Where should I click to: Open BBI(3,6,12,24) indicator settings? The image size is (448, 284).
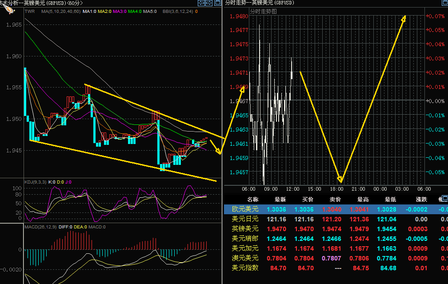click(176, 11)
